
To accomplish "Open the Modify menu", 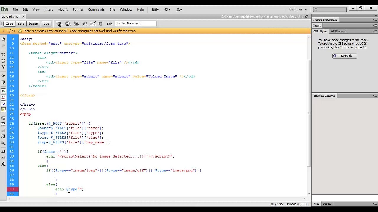I will [63, 9].
